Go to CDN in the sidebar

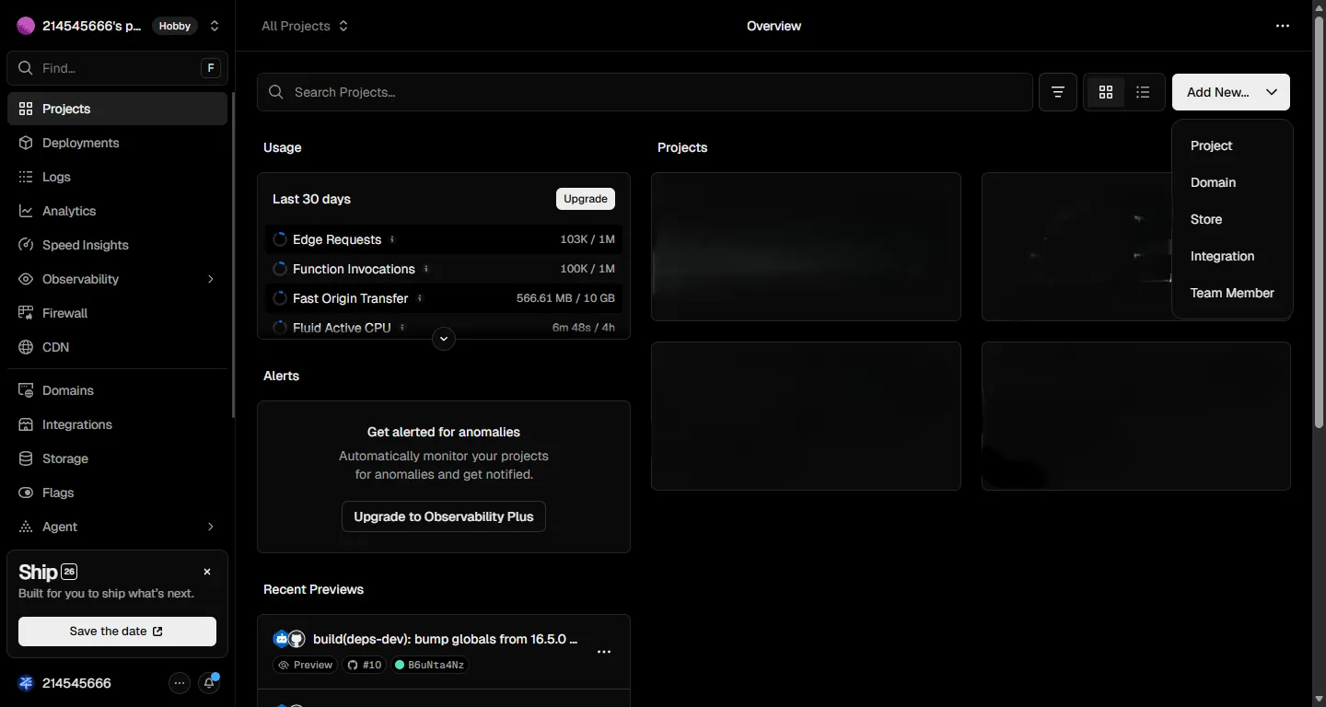point(55,347)
